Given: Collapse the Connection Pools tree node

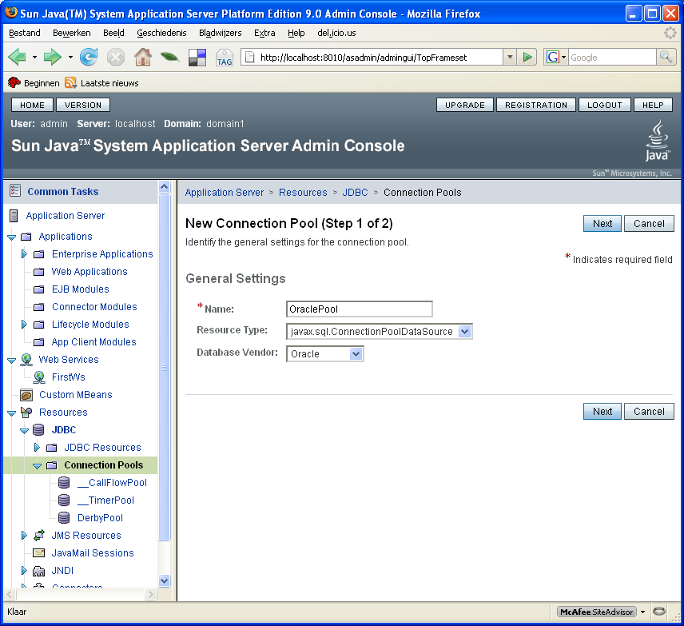Looking at the screenshot, I should tap(38, 465).
